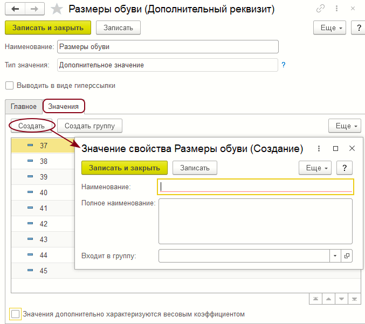
Task: Click the Входит в группу input field
Action: pos(244,256)
